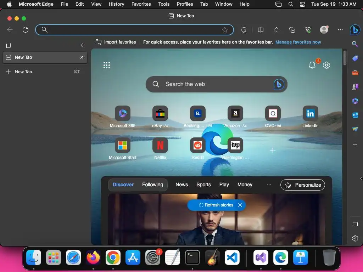The width and height of the screenshot is (363, 272).
Task: Open the Netflix quick link tile
Action: click(x=160, y=145)
